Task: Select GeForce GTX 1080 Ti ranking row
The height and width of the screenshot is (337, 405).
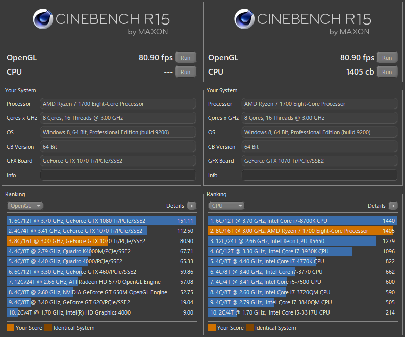Action: click(x=101, y=221)
